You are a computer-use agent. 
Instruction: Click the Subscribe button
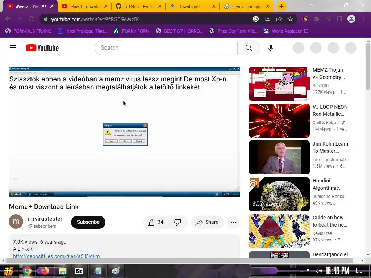[x=88, y=222]
